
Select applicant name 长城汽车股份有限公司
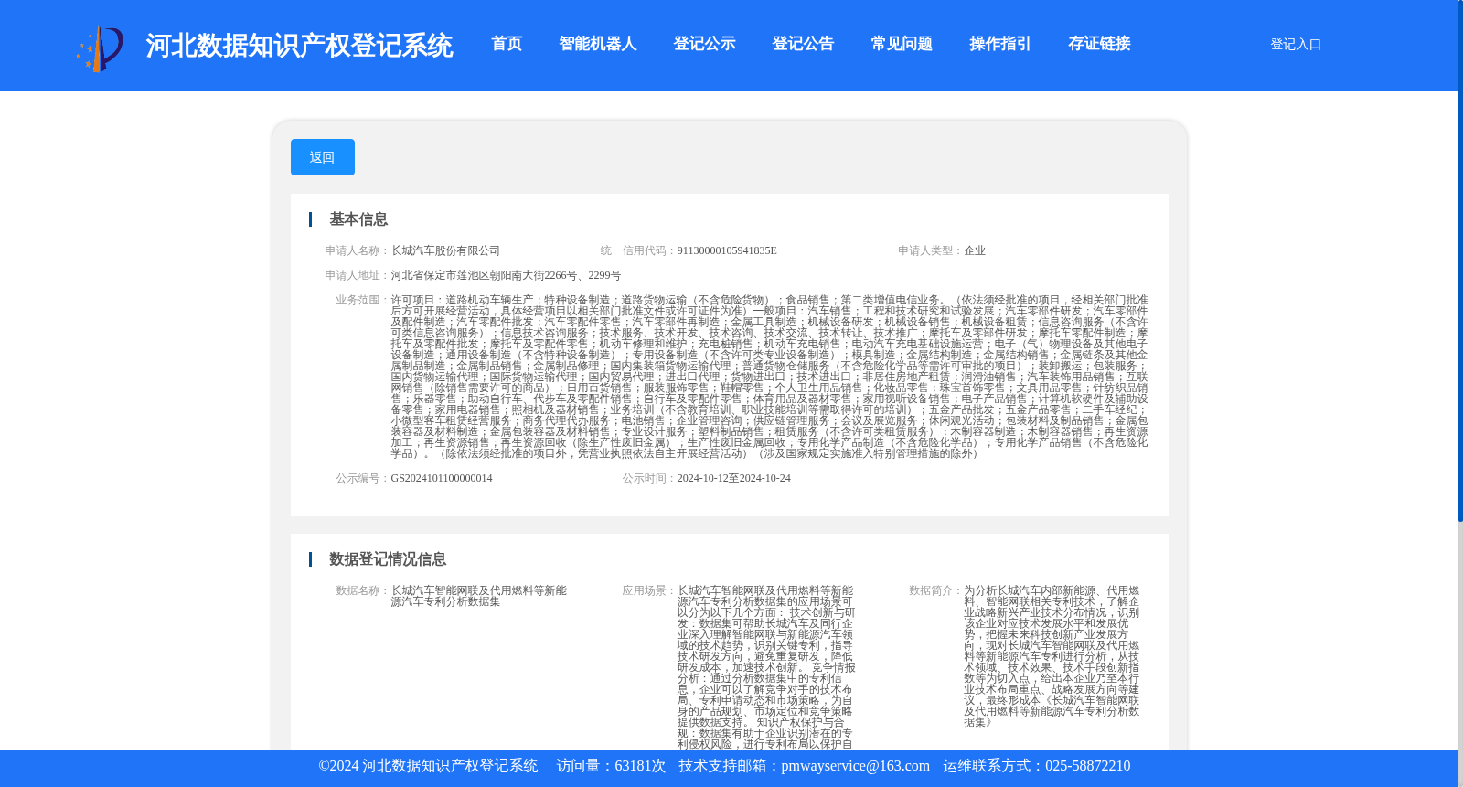pyautogui.click(x=445, y=250)
